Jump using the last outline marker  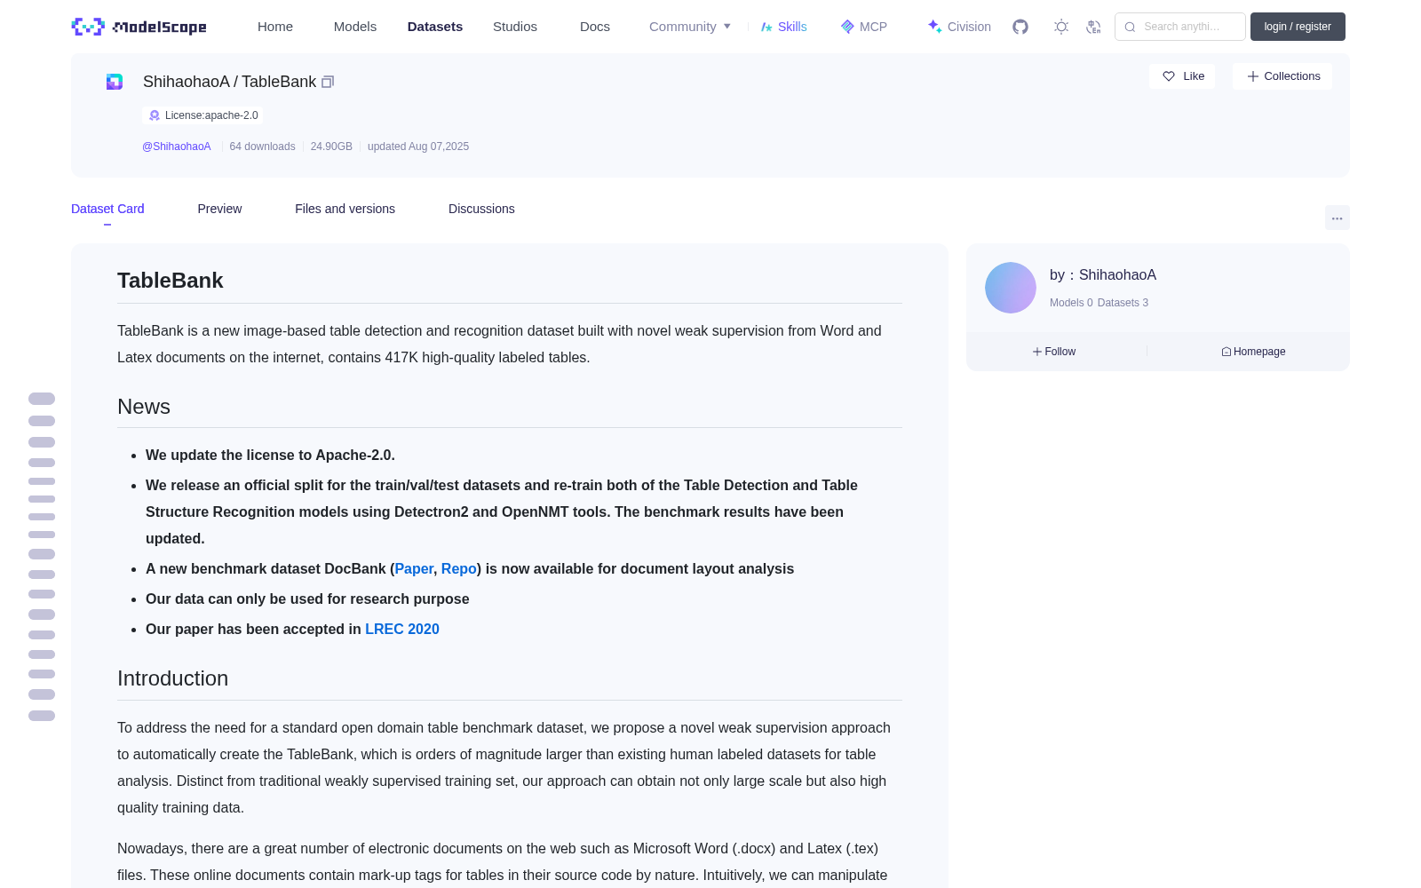pos(42,716)
